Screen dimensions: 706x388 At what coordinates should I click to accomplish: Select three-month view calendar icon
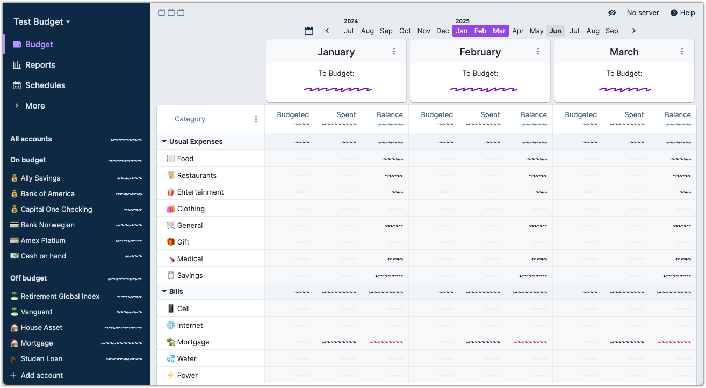pyautogui.click(x=181, y=12)
